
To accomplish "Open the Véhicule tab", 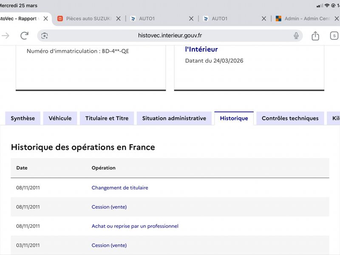I will (60, 118).
